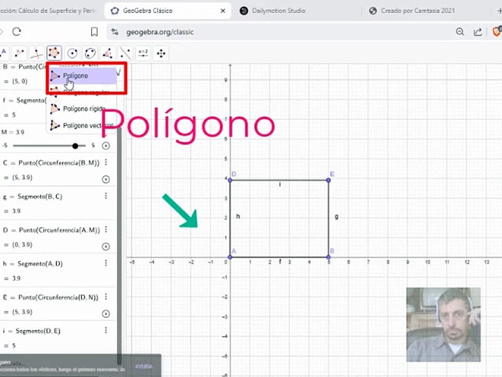Play animation for point E row

(106, 314)
